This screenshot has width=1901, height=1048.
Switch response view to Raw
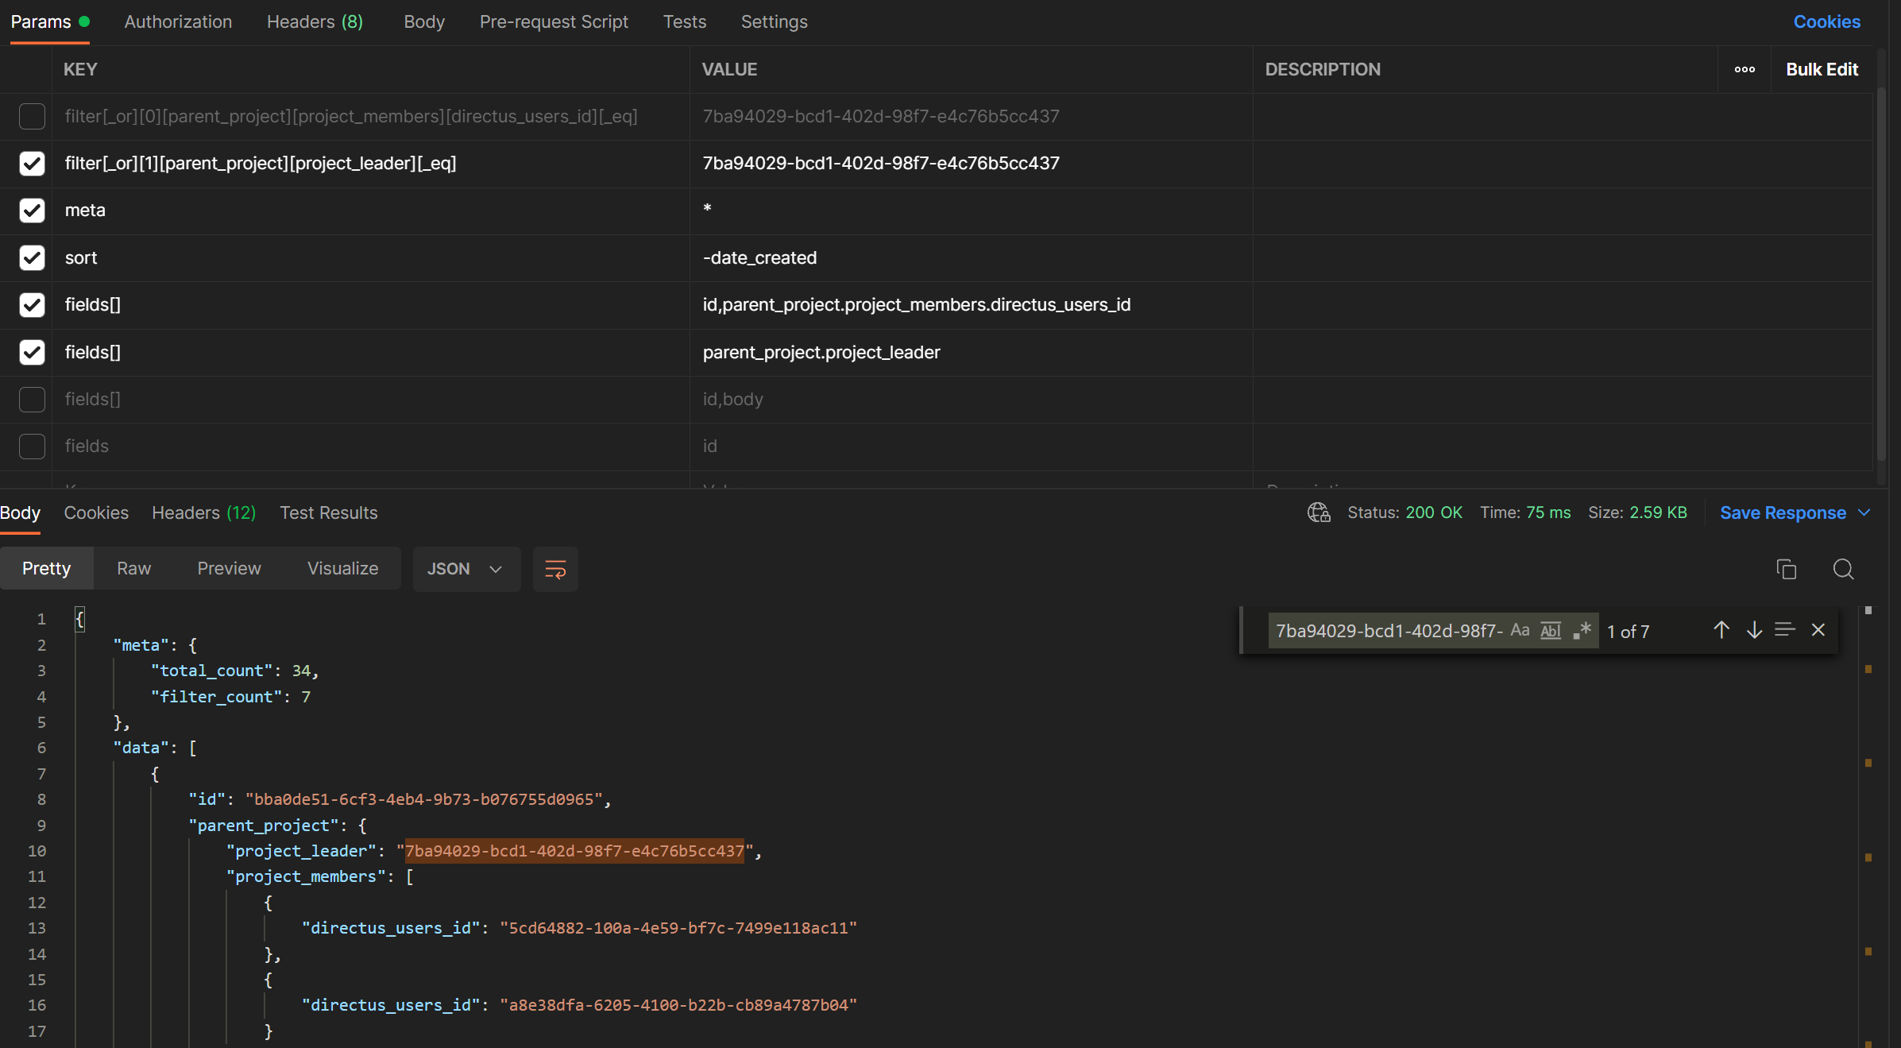coord(133,568)
